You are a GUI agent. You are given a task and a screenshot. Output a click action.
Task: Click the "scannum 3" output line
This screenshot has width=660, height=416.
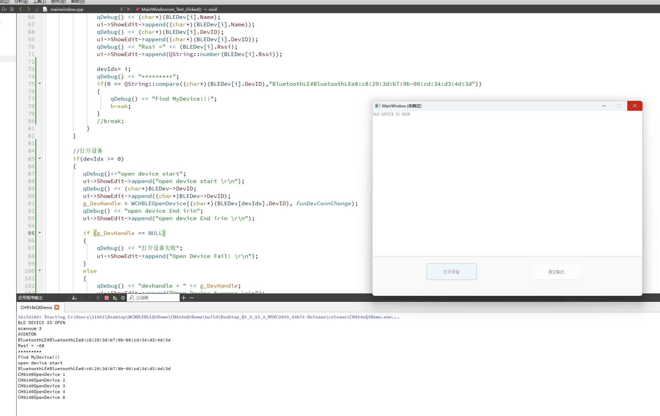point(30,329)
